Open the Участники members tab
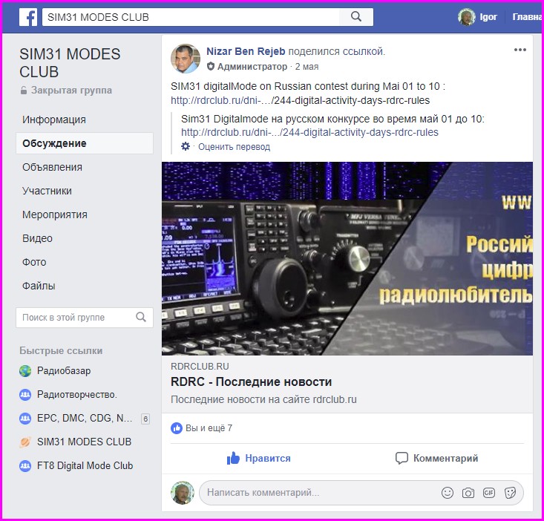Screen dimensions: 544x521 click(47, 191)
